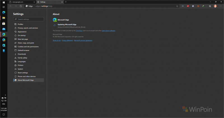The width and height of the screenshot is (224, 118).
Task: Open network tray icon
Action: pos(3,101)
